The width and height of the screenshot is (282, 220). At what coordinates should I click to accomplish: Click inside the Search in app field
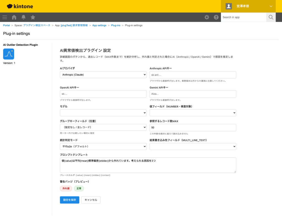[x=243, y=17]
